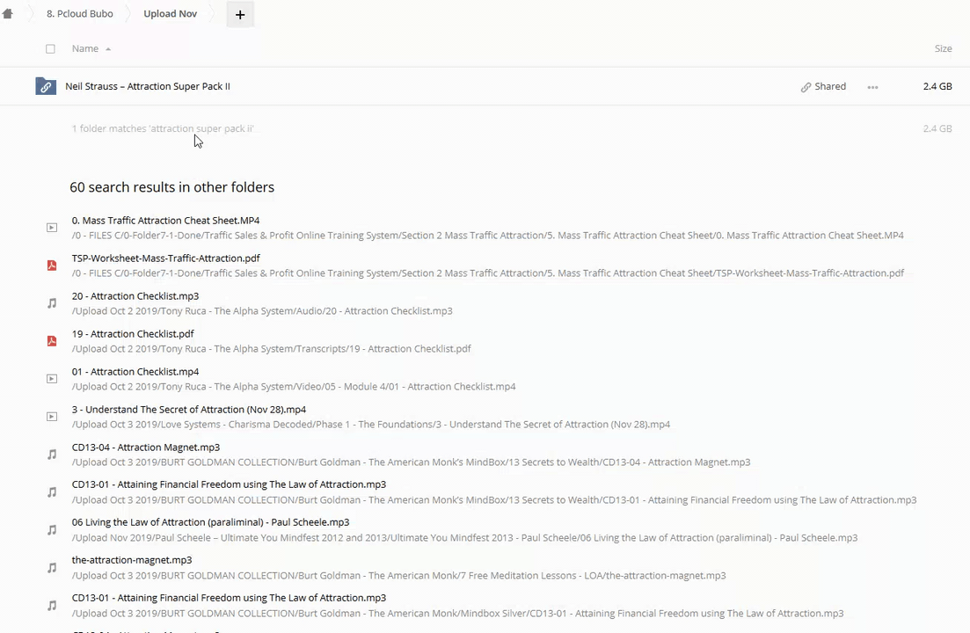Click the Shared link icon
Image resolution: width=970 pixels, height=633 pixels.
pos(806,87)
